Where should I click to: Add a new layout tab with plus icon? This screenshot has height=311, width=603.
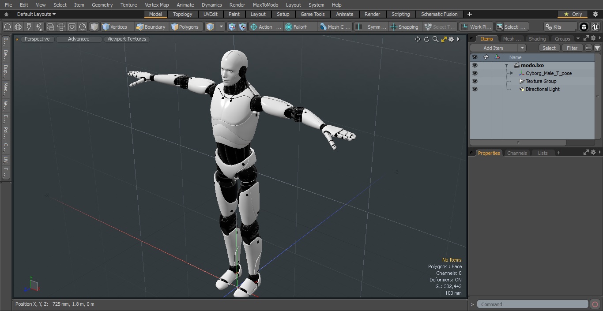click(x=469, y=14)
